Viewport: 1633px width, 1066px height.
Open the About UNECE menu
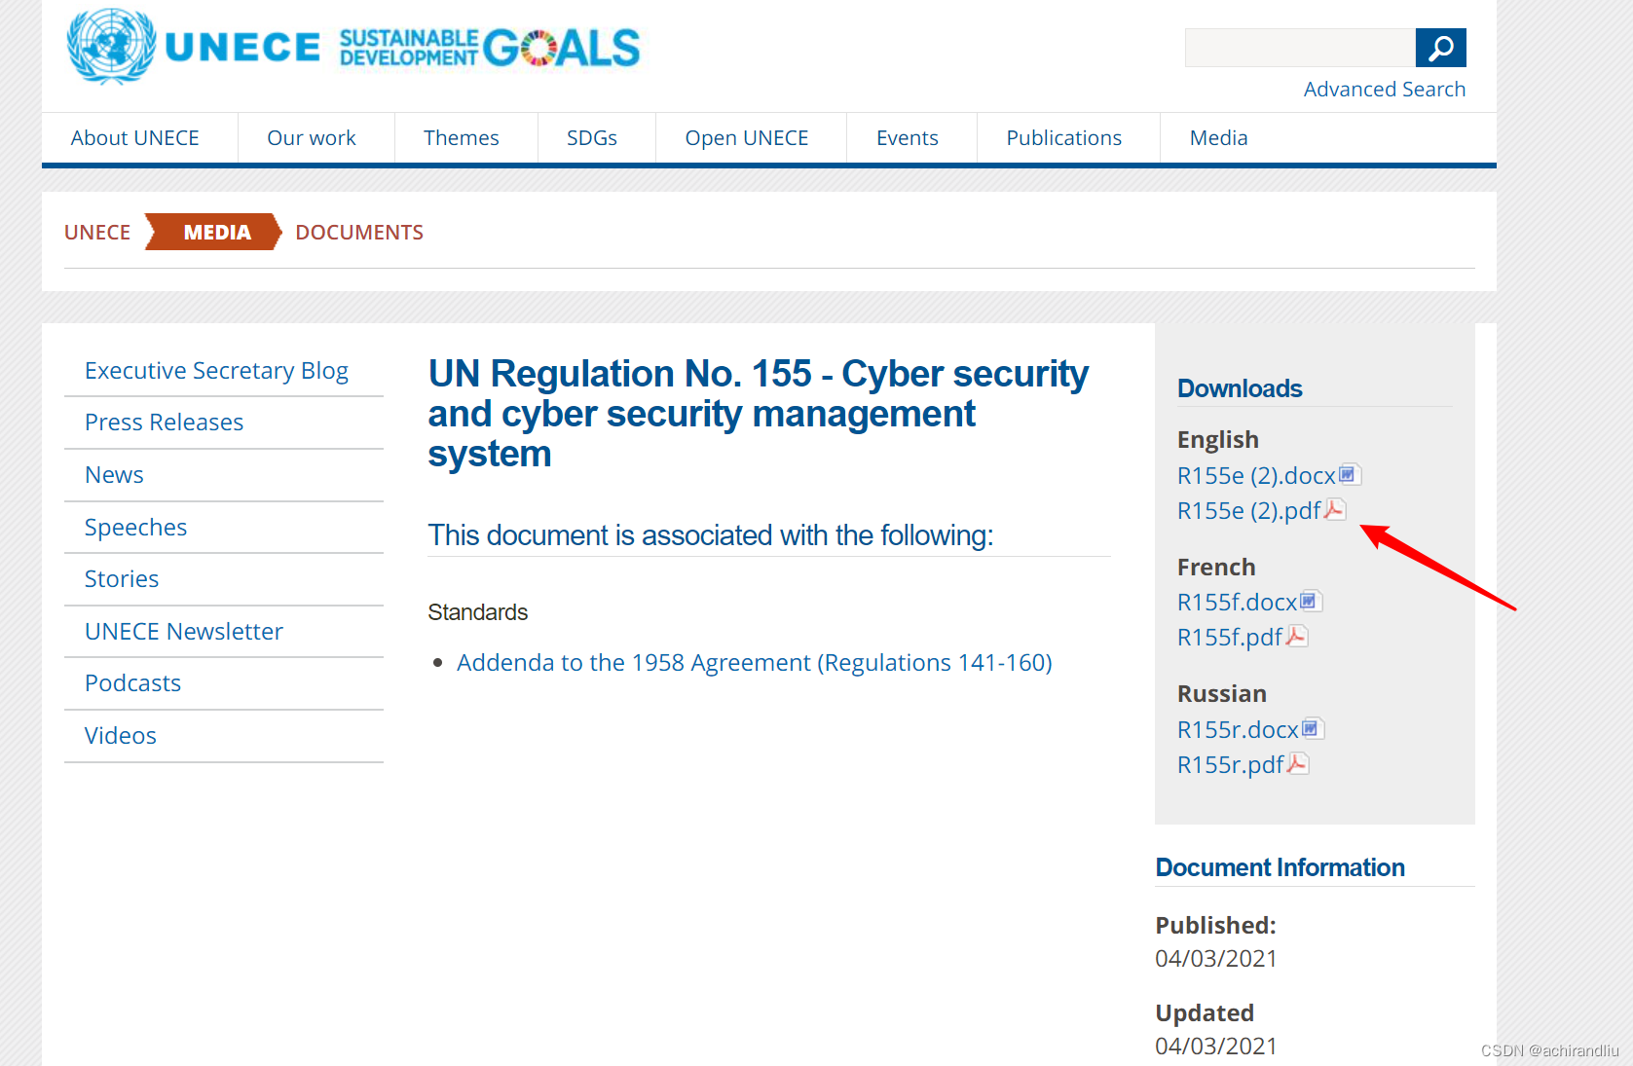pyautogui.click(x=135, y=138)
